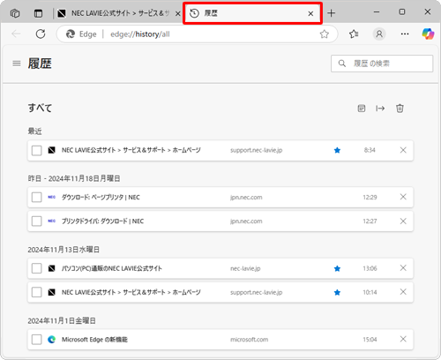This screenshot has height=360, width=441.
Task: Open the 8:34 NEC LAVIE公式サイト history link
Action: coord(131,150)
